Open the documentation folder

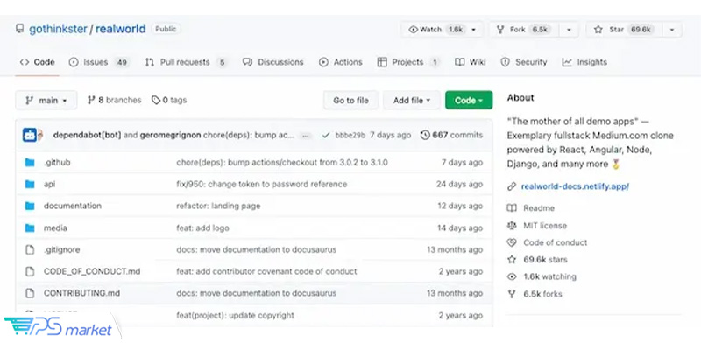(x=73, y=206)
